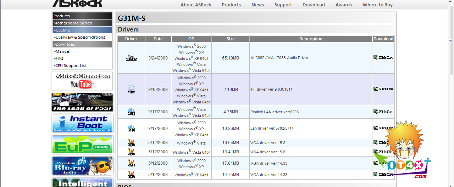Open The Lead of P55 banner
This screenshot has height=187, width=454.
point(82,102)
